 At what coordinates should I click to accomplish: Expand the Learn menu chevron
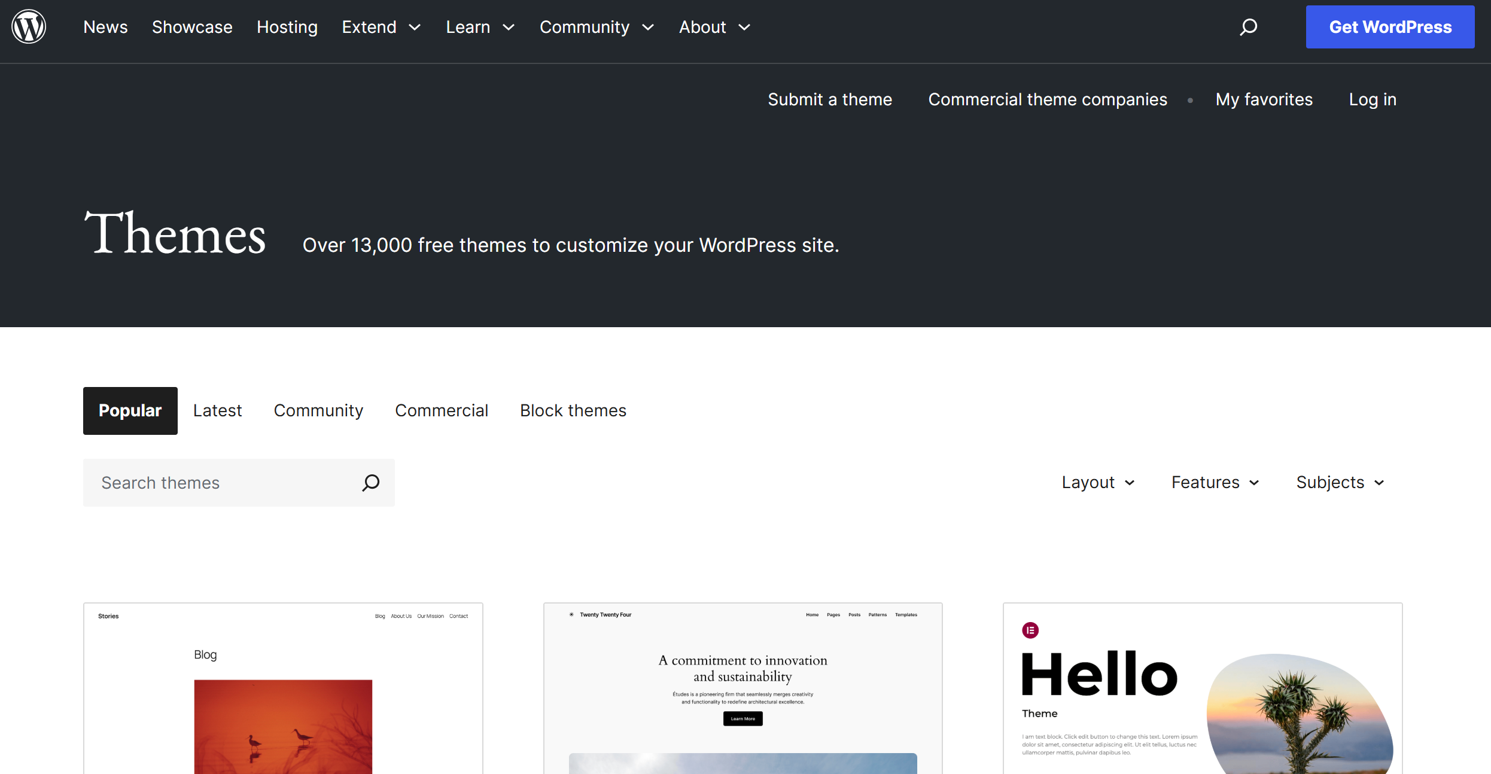(x=509, y=28)
